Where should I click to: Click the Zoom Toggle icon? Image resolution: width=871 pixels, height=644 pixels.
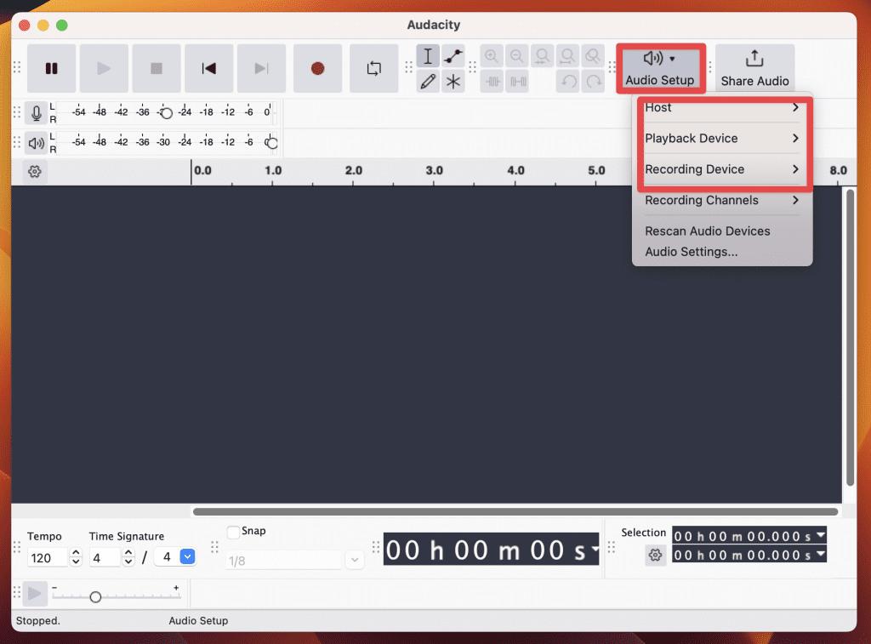pos(593,56)
